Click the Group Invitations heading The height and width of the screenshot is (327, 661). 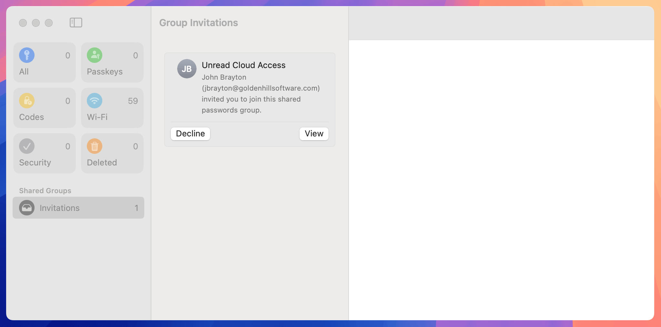tap(198, 23)
